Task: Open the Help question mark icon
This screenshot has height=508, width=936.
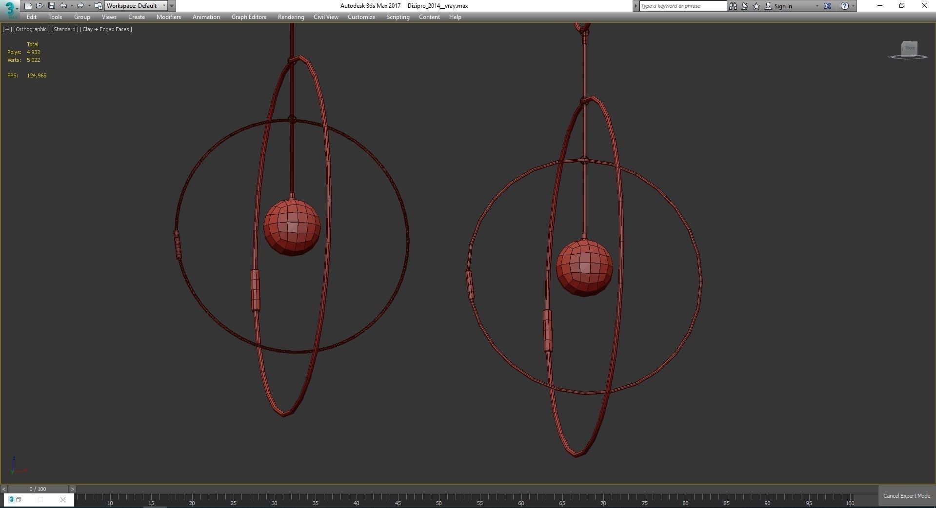Action: tap(844, 6)
